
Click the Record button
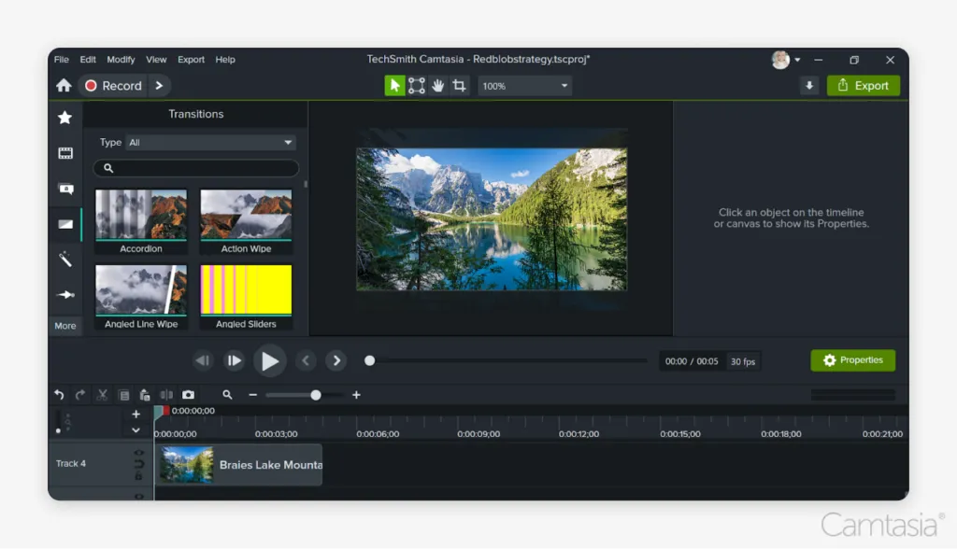pos(113,85)
